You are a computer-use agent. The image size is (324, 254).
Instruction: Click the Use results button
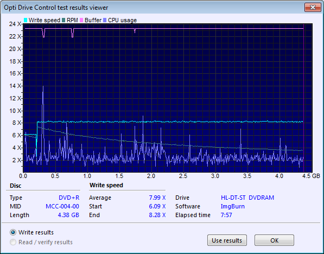pos(227,240)
